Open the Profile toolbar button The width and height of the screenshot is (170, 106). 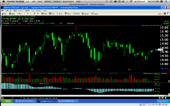click(44, 14)
